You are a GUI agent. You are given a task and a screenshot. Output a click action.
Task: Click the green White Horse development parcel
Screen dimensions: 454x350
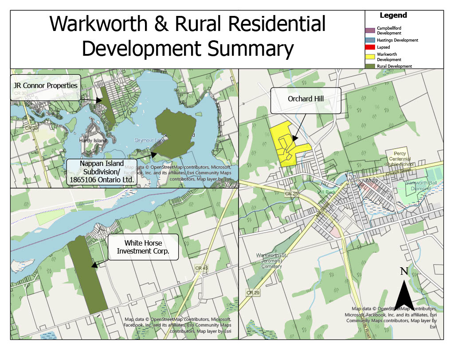[87, 275]
